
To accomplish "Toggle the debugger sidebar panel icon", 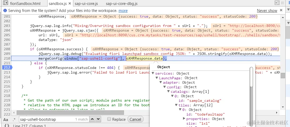I will [x=277, y=3].
